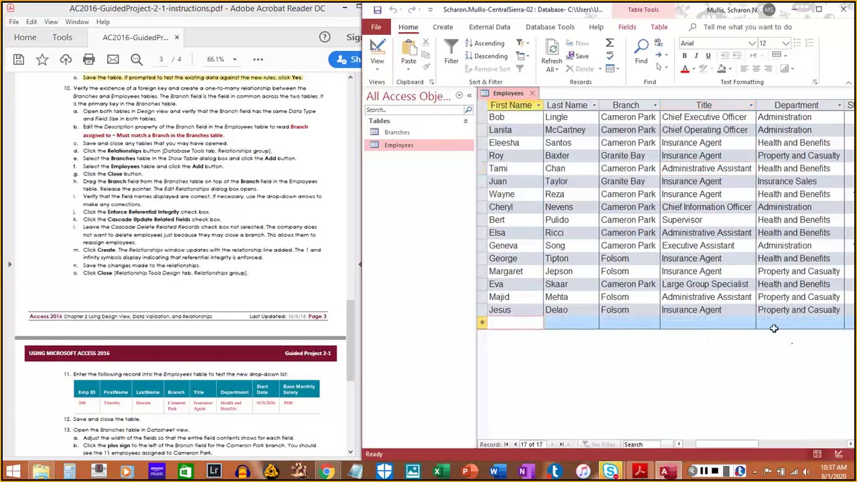Click the Cut scissors icon

pyautogui.click(x=426, y=43)
